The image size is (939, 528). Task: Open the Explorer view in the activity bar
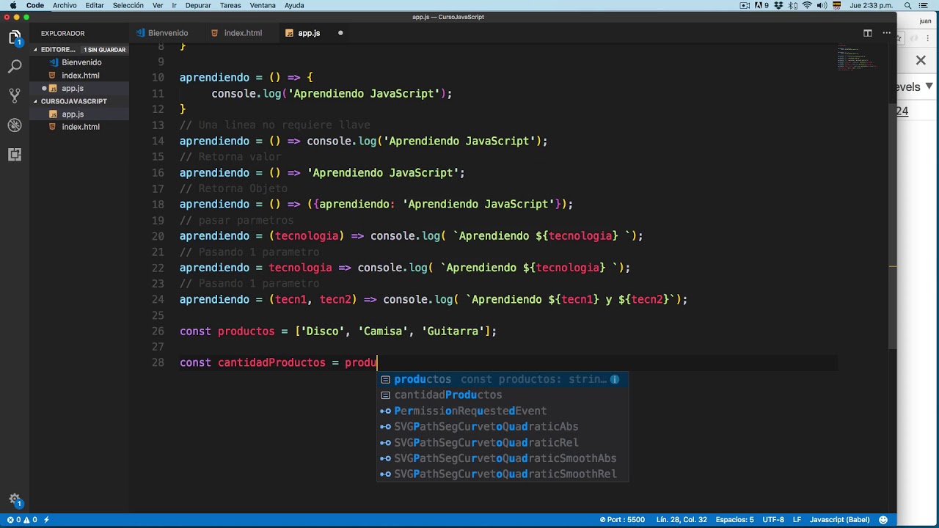[15, 37]
